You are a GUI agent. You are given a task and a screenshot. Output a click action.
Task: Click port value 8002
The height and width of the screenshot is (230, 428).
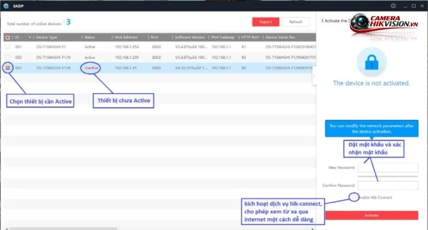[156, 57]
